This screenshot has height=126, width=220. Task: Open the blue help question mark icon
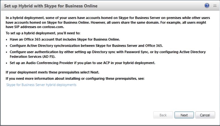tap(207, 6)
